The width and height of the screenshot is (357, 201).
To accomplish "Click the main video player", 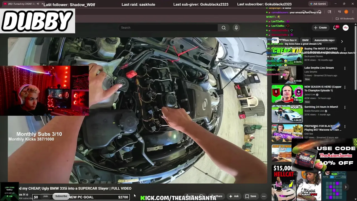I will coord(138,110).
